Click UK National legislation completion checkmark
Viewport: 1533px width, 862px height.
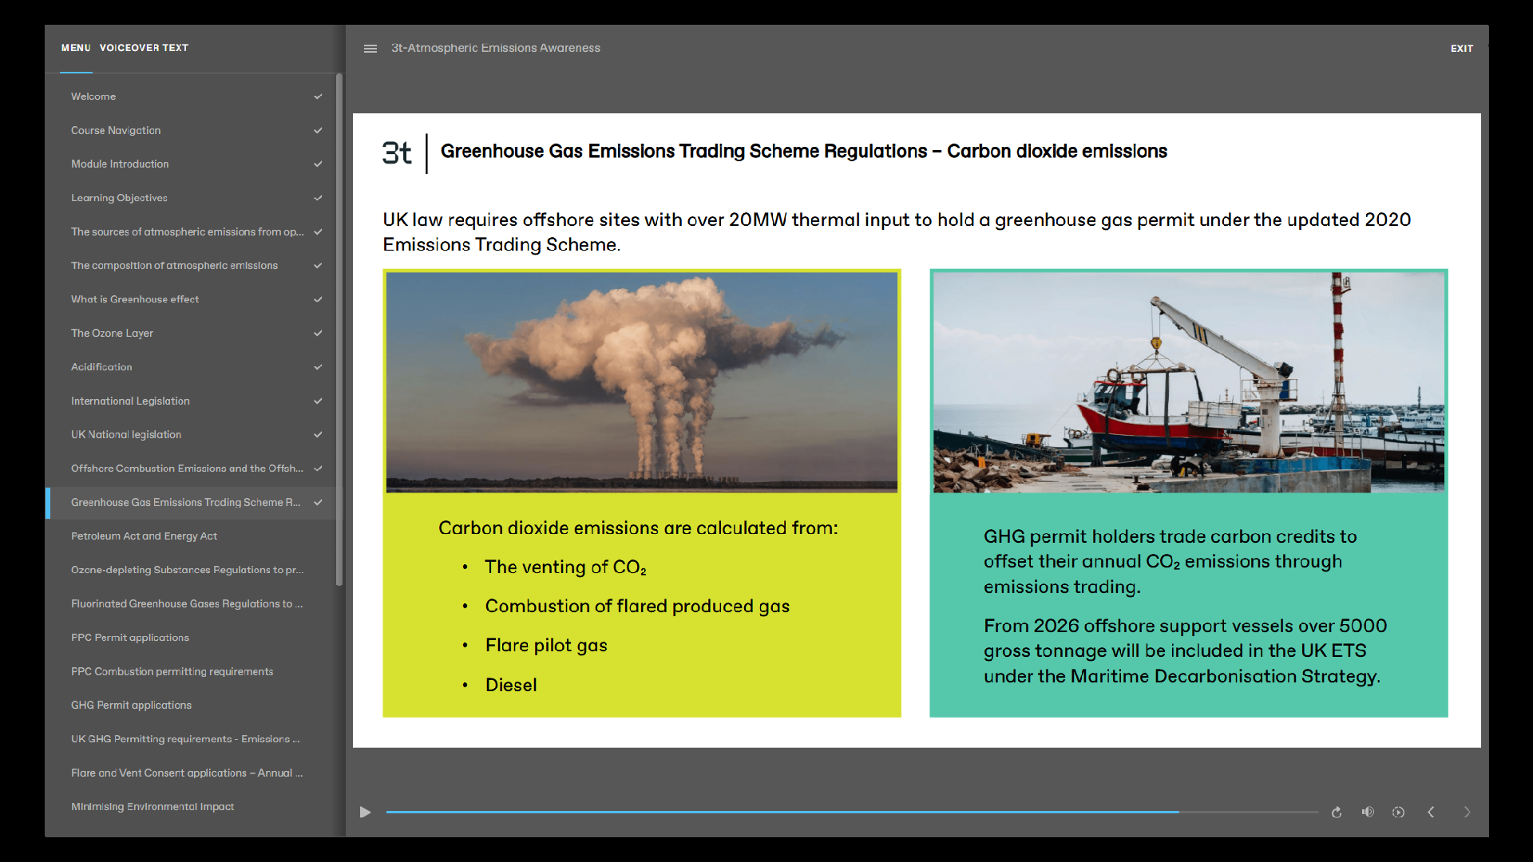pos(318,435)
